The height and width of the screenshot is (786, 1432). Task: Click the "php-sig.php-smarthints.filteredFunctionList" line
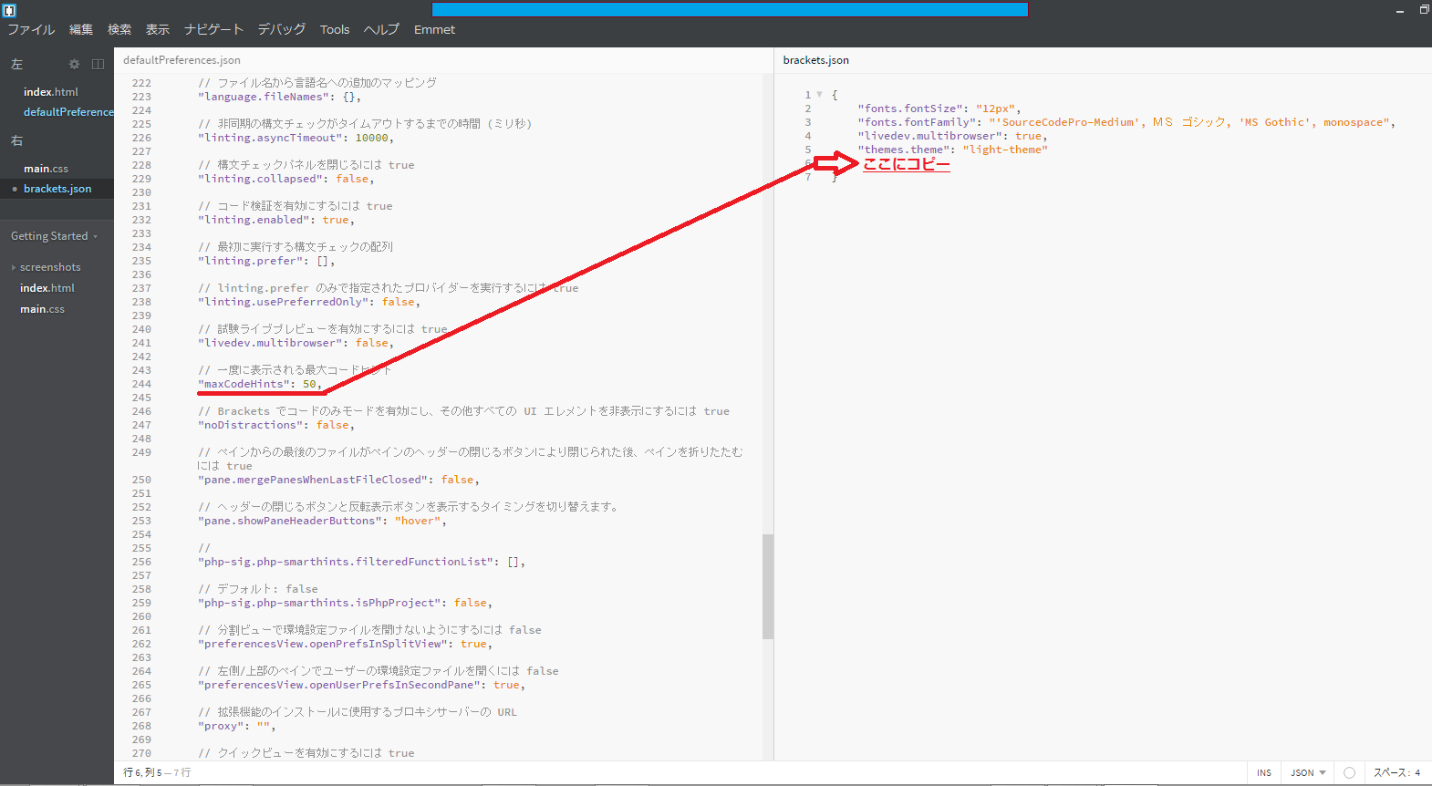pyautogui.click(x=361, y=562)
